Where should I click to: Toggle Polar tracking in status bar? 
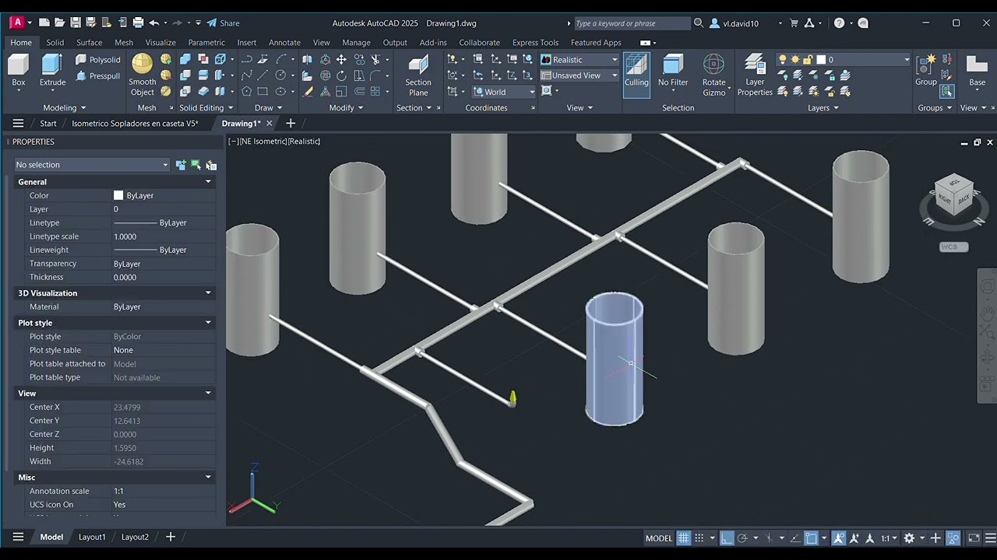(x=742, y=538)
